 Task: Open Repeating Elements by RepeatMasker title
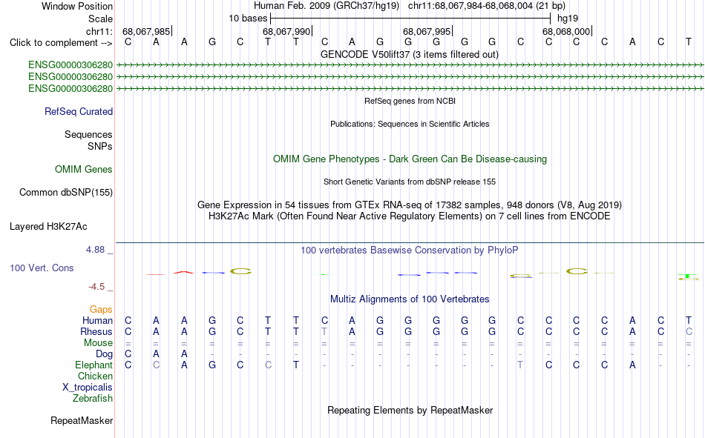tap(410, 410)
